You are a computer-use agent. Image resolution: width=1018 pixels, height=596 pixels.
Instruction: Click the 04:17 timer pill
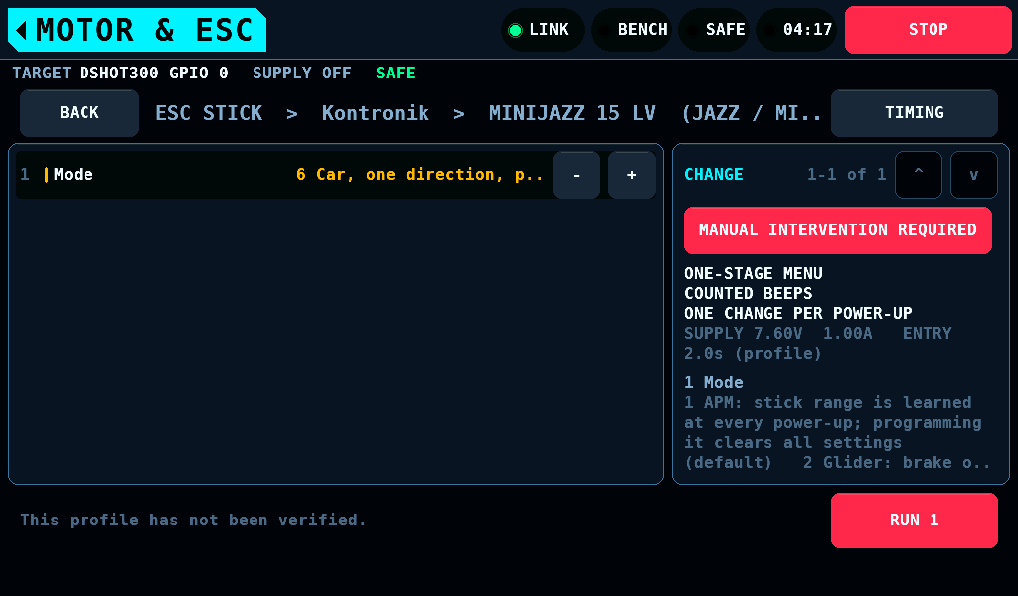[x=796, y=30]
